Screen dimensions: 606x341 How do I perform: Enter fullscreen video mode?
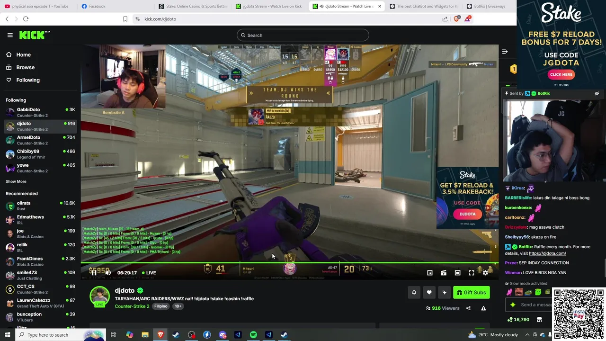pos(472,273)
